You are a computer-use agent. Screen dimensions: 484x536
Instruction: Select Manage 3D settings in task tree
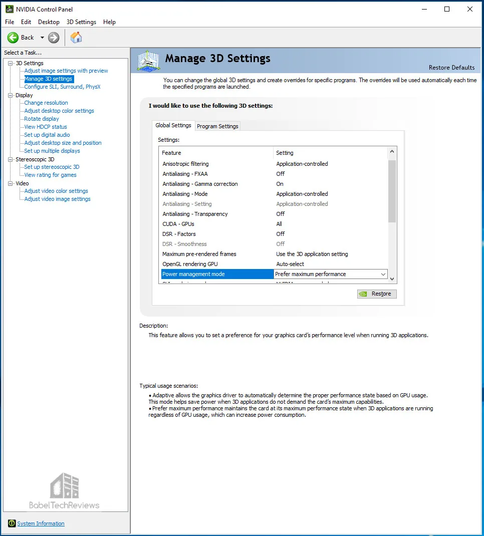(x=49, y=79)
